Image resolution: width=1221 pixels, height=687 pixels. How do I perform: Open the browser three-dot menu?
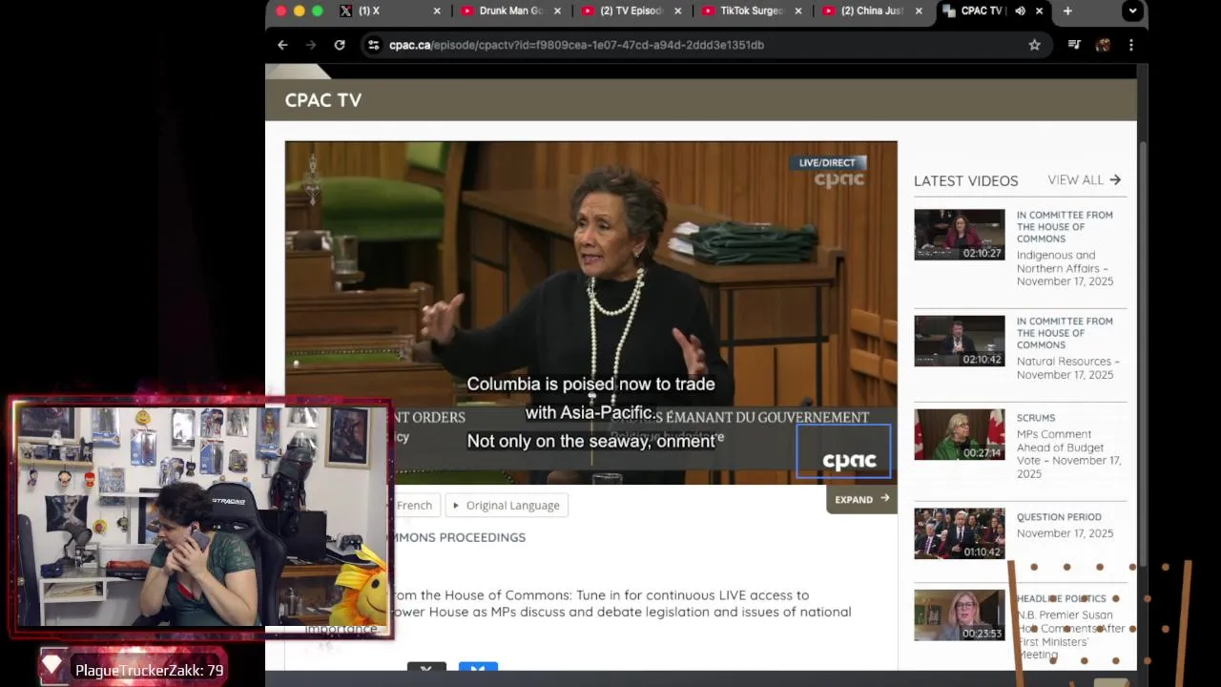tap(1130, 45)
